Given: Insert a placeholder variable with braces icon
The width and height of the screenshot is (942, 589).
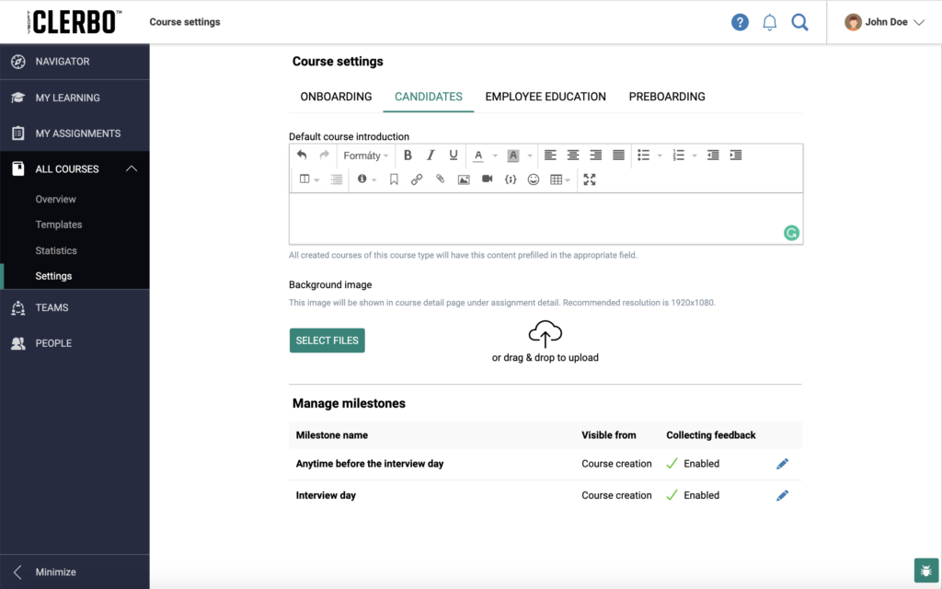Looking at the screenshot, I should pos(511,179).
